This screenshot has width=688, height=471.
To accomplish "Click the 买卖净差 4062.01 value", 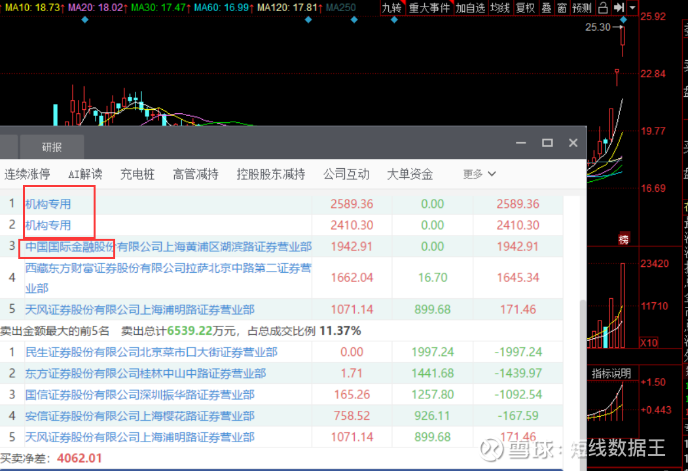I will point(79,459).
